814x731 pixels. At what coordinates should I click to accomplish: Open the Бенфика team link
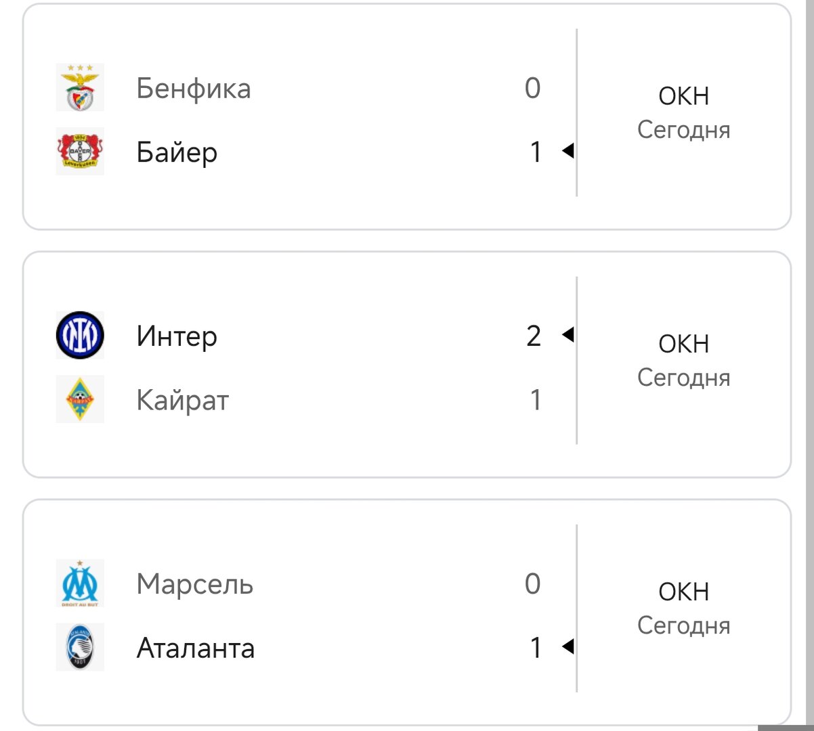coord(194,89)
